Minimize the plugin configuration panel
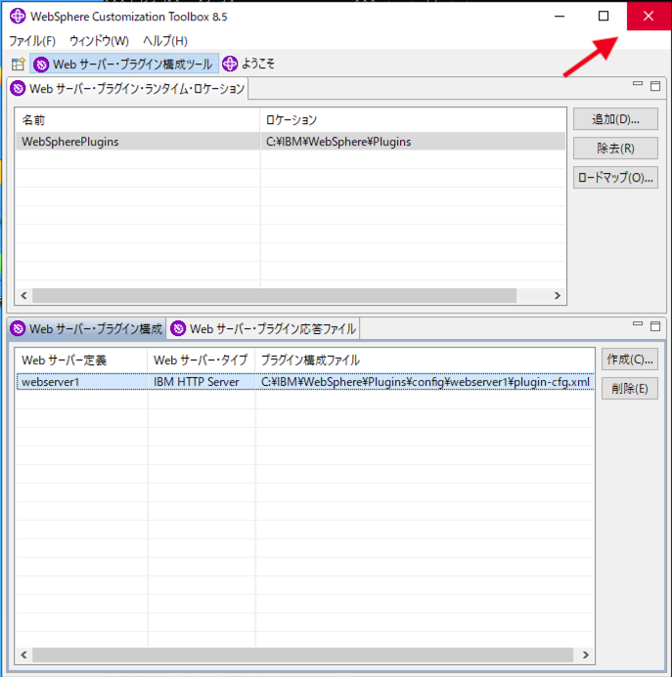This screenshot has height=677, width=672. [638, 323]
